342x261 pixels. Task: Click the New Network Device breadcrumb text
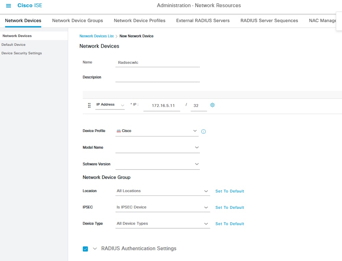pos(136,36)
